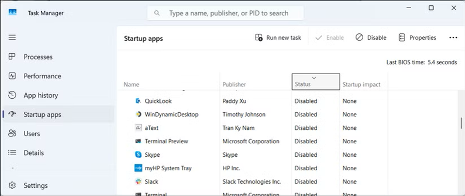This screenshot has width=465, height=196.
Task: Click the Task Manager app icon
Action: click(13, 13)
